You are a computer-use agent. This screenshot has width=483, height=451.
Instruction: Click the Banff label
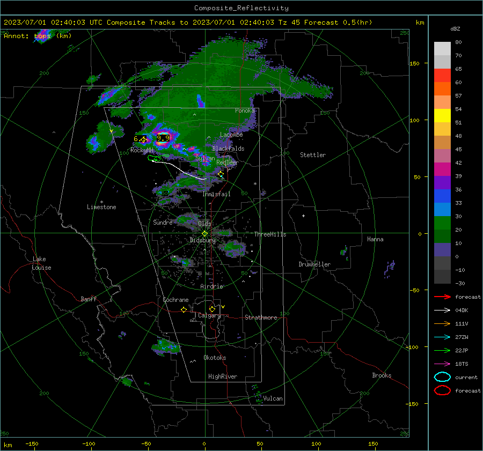(x=89, y=299)
